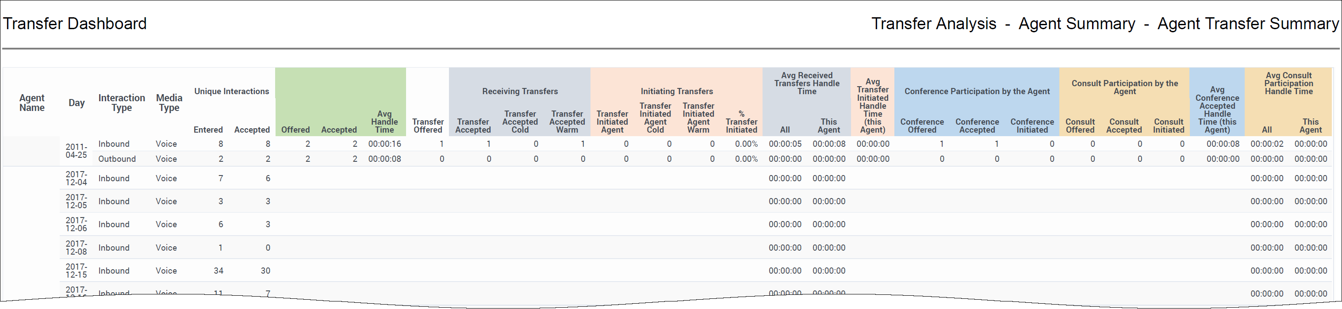Image resolution: width=1342 pixels, height=309 pixels.
Task: Select the day cell "2017-12-04"
Action: tap(76, 178)
